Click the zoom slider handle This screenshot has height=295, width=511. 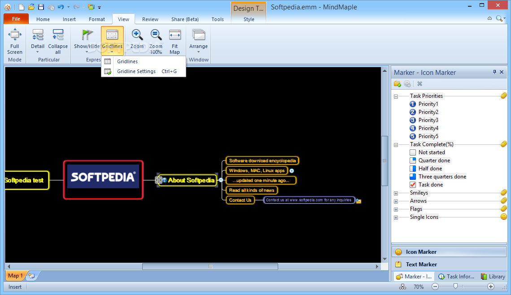(456, 286)
